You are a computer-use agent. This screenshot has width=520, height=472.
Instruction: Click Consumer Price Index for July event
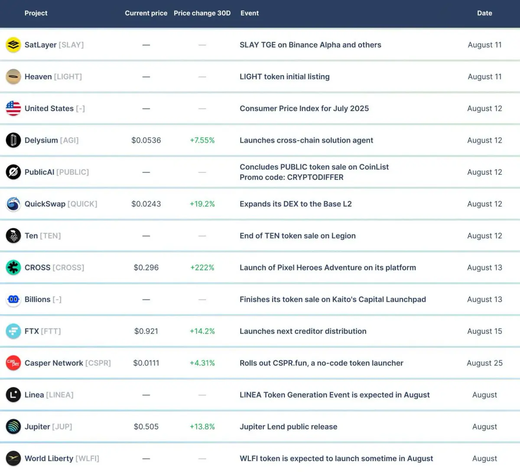tap(304, 108)
